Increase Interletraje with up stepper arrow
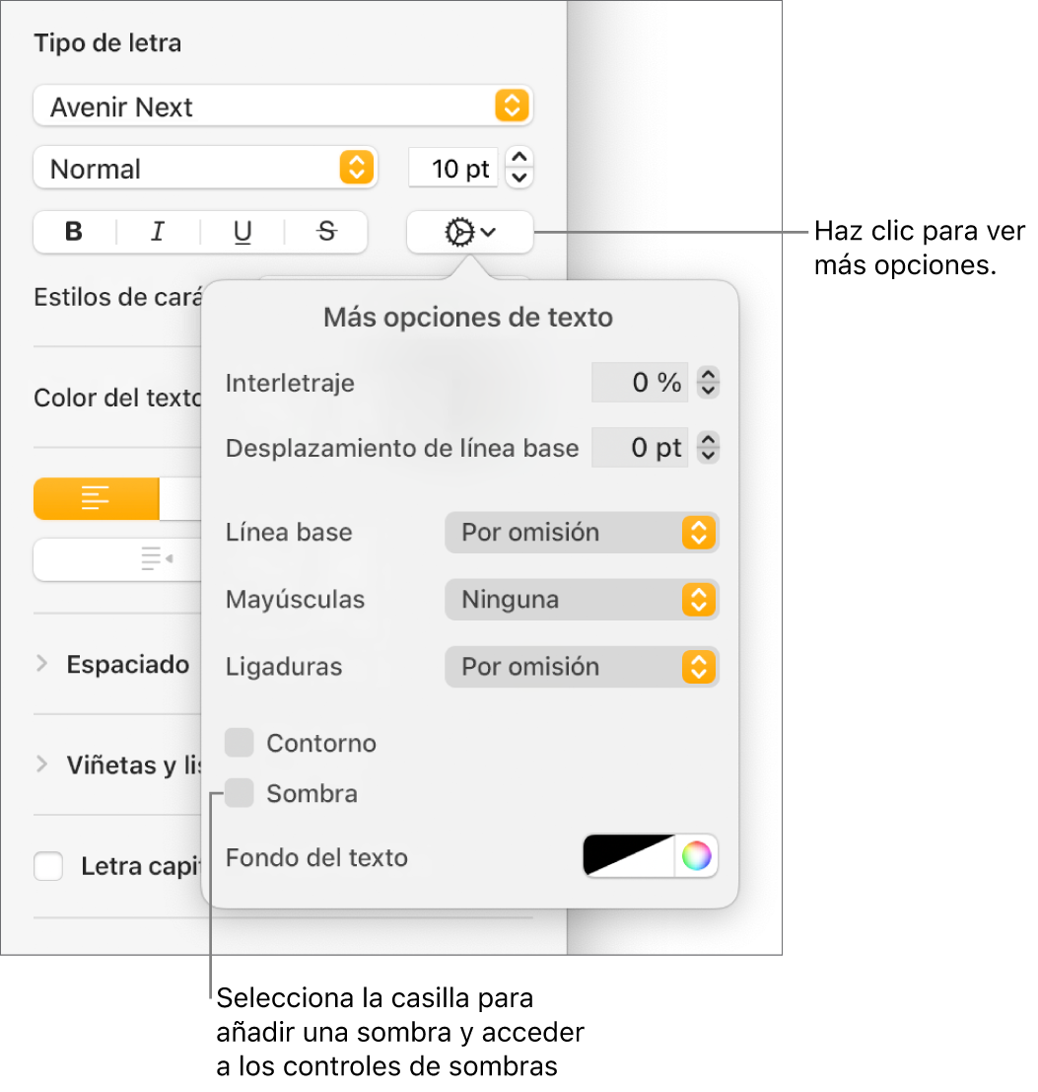The height and width of the screenshot is (1092, 1038). click(708, 374)
